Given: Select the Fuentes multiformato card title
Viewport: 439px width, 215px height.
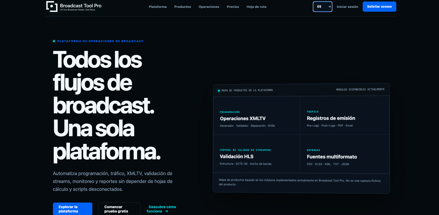Looking at the screenshot, I should point(332,157).
